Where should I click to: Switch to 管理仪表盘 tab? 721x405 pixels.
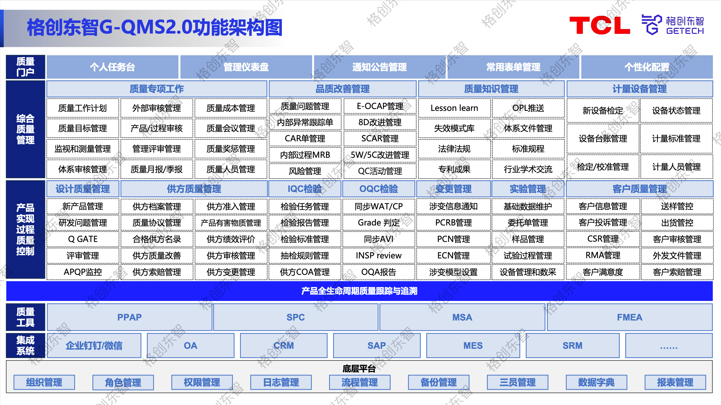[246, 67]
